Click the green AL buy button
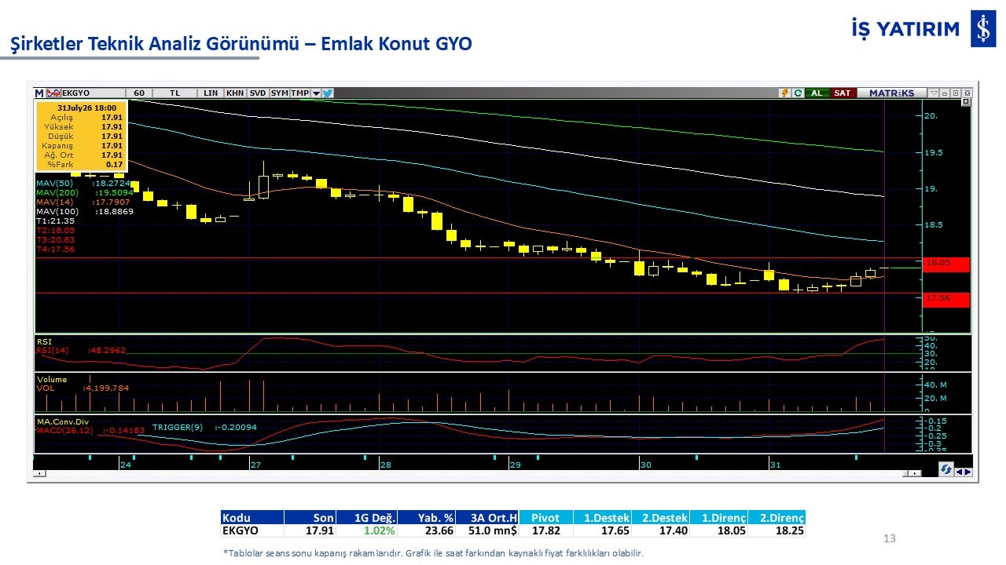Screen dimensions: 1006x565 tap(817, 93)
